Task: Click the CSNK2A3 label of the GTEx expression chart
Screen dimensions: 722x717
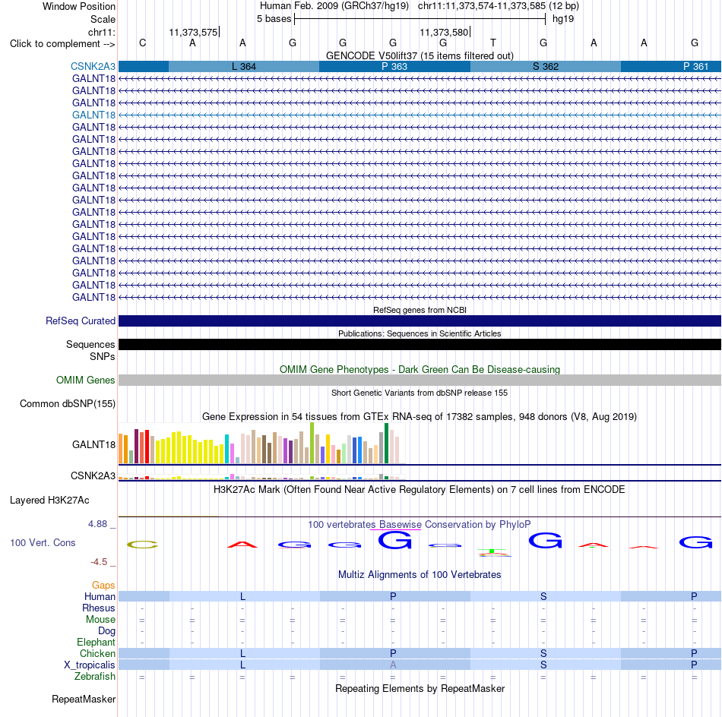Action: pyautogui.click(x=93, y=476)
